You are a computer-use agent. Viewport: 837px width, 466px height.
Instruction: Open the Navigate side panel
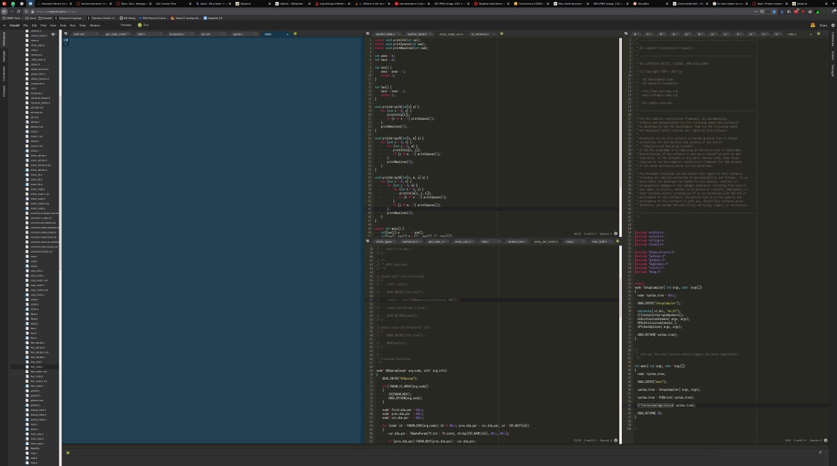click(x=3, y=56)
